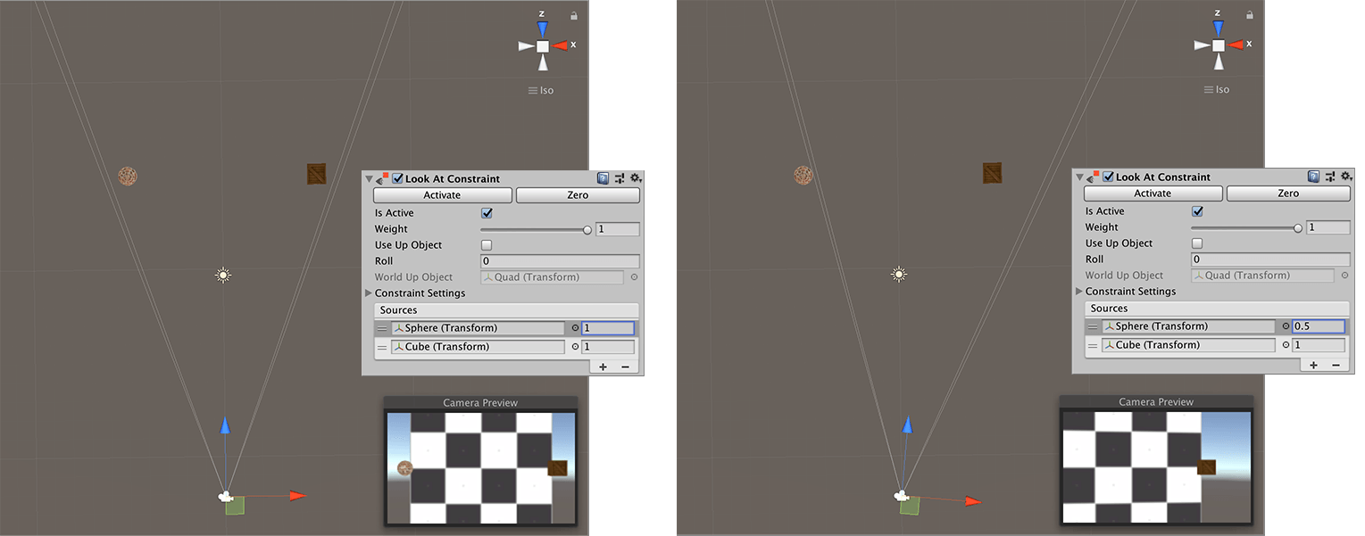Open preset selector icon in right inspector
Image resolution: width=1365 pixels, height=536 pixels.
[1330, 177]
